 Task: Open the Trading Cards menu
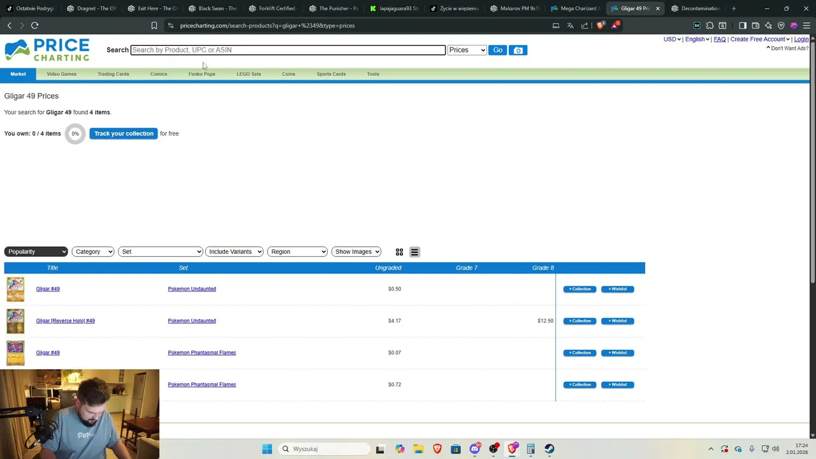tap(113, 74)
